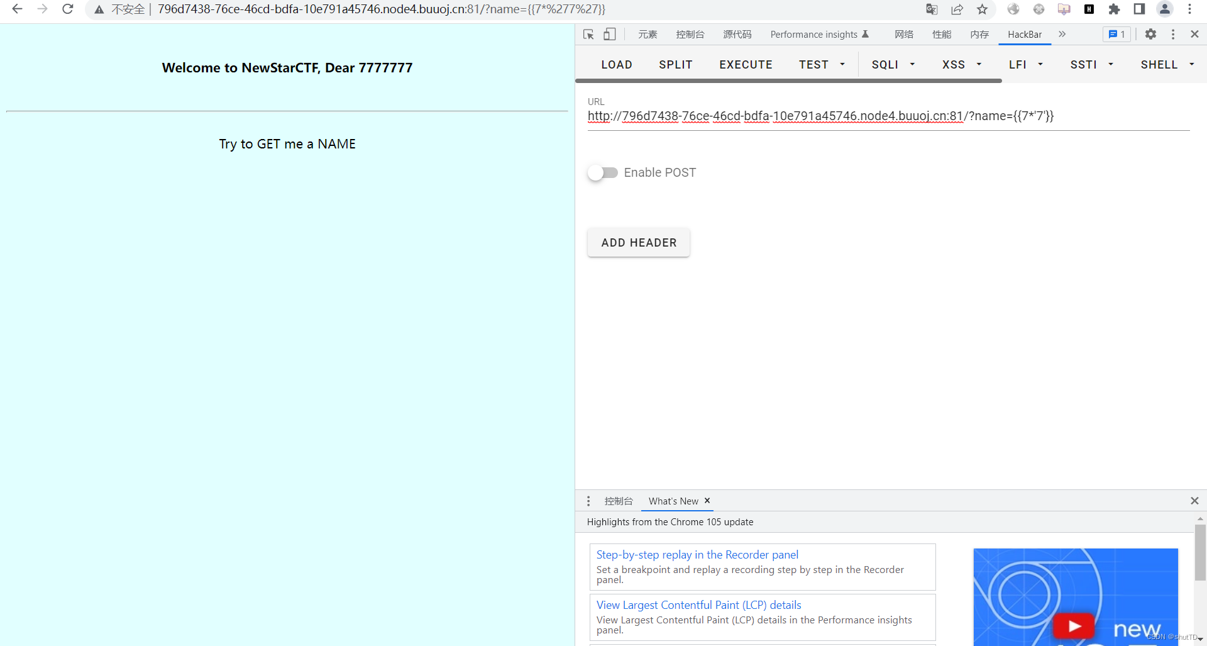The width and height of the screenshot is (1207, 646).
Task: Select the inspect element tool in DevTools
Action: tap(588, 34)
